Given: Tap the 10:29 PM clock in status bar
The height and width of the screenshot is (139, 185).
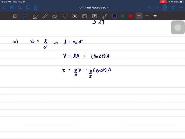Looking at the screenshot, I should [6, 2].
